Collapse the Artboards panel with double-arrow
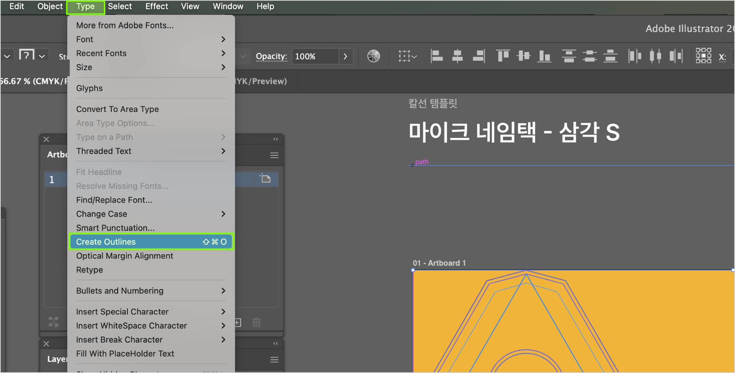Viewport: 735px width, 373px height. coord(276,139)
